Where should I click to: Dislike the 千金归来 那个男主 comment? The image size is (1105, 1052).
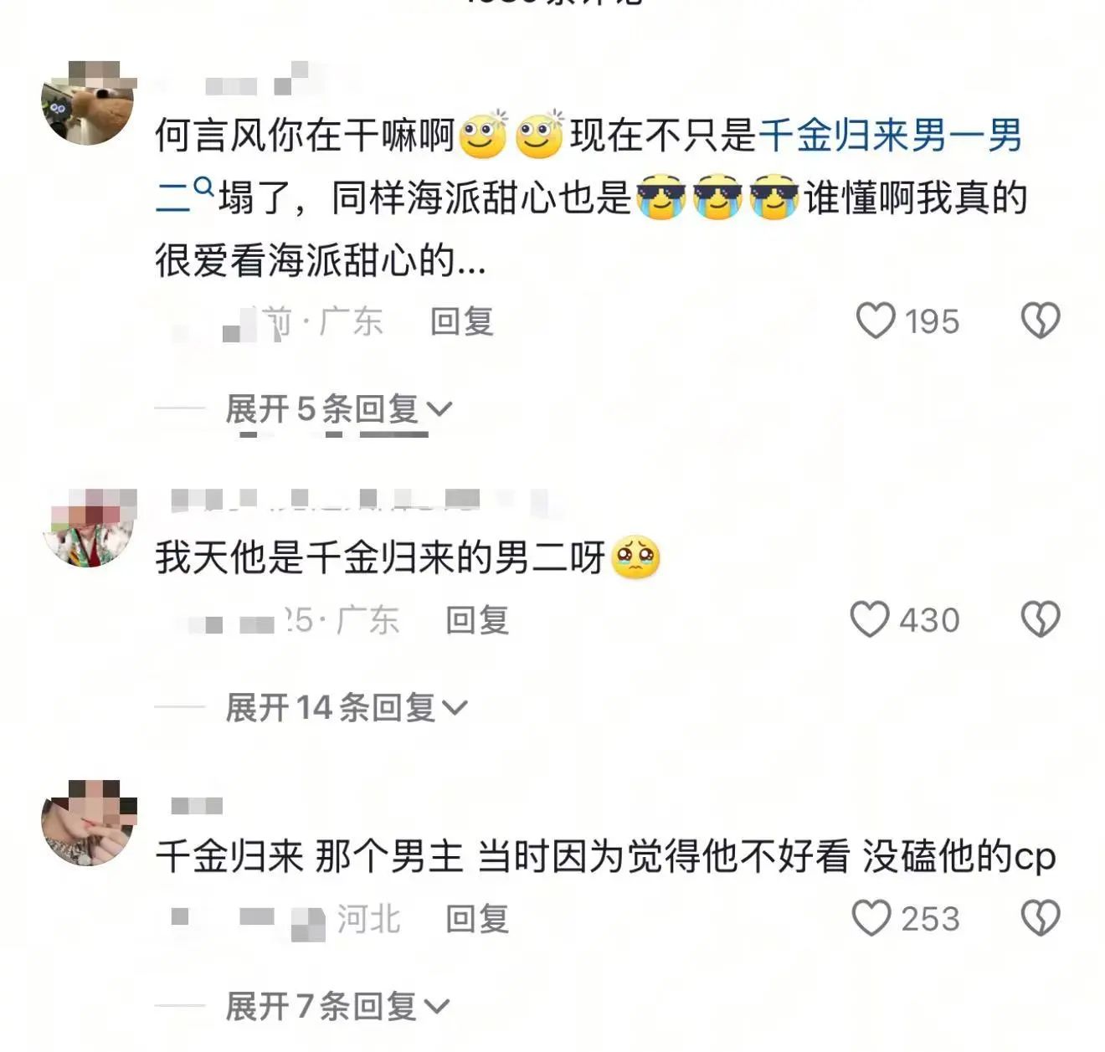pos(1041,918)
